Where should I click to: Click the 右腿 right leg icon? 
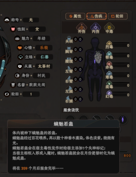pos(69,98)
